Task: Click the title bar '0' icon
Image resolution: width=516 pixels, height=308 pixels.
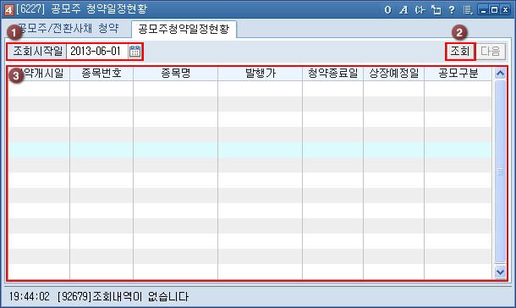Action: 388,10
